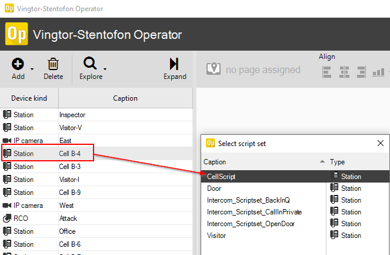Open the Add dropdown arrow

pos(31,70)
